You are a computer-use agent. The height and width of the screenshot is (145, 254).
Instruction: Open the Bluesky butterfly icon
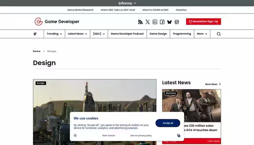click(169, 22)
